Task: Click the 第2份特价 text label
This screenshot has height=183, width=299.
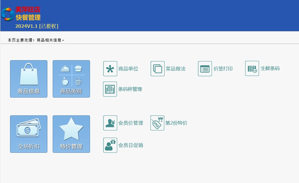Action: [x=176, y=123]
